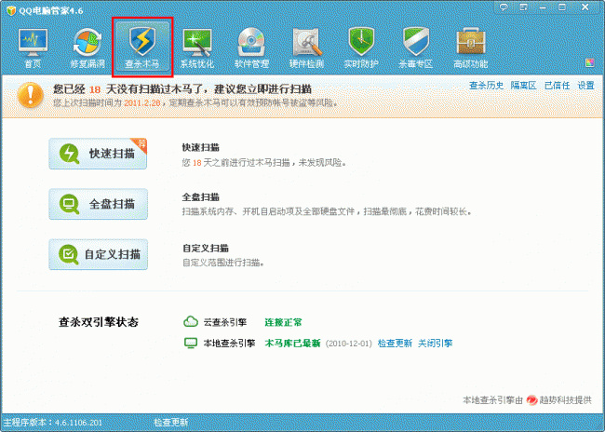605x432 pixels.
Task: Click the QQ电脑管家 shield logo in title bar
Action: tap(11, 10)
